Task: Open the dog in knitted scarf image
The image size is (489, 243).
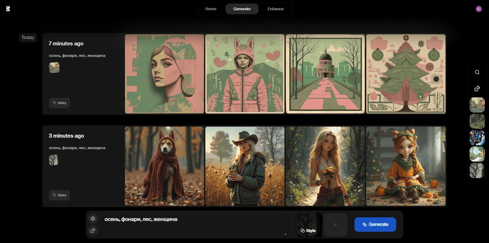Action: pos(164,166)
